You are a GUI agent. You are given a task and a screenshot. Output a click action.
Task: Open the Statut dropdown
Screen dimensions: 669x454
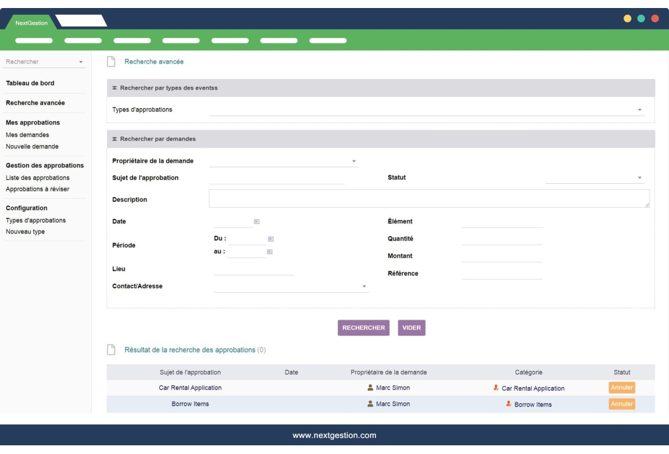[x=638, y=177]
